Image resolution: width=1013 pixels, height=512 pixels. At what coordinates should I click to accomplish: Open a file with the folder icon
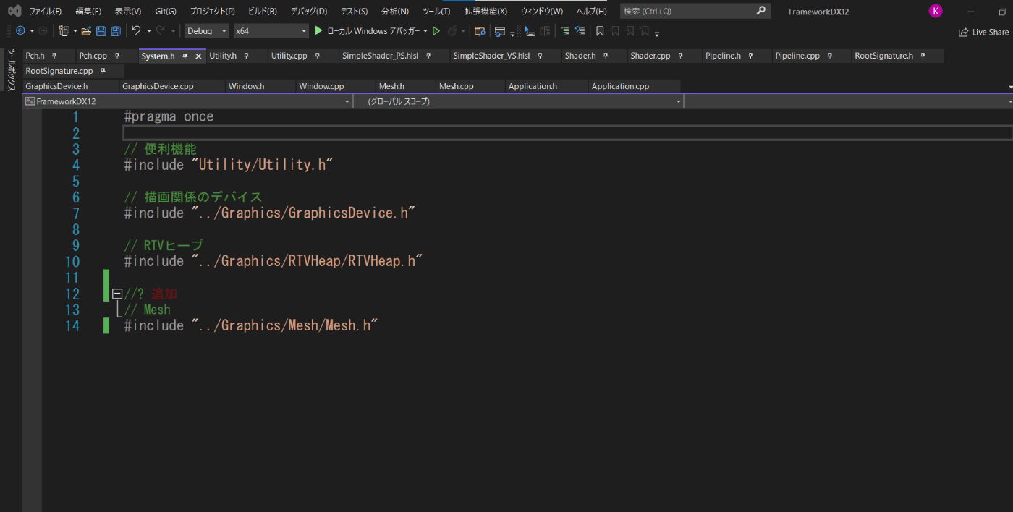click(86, 31)
